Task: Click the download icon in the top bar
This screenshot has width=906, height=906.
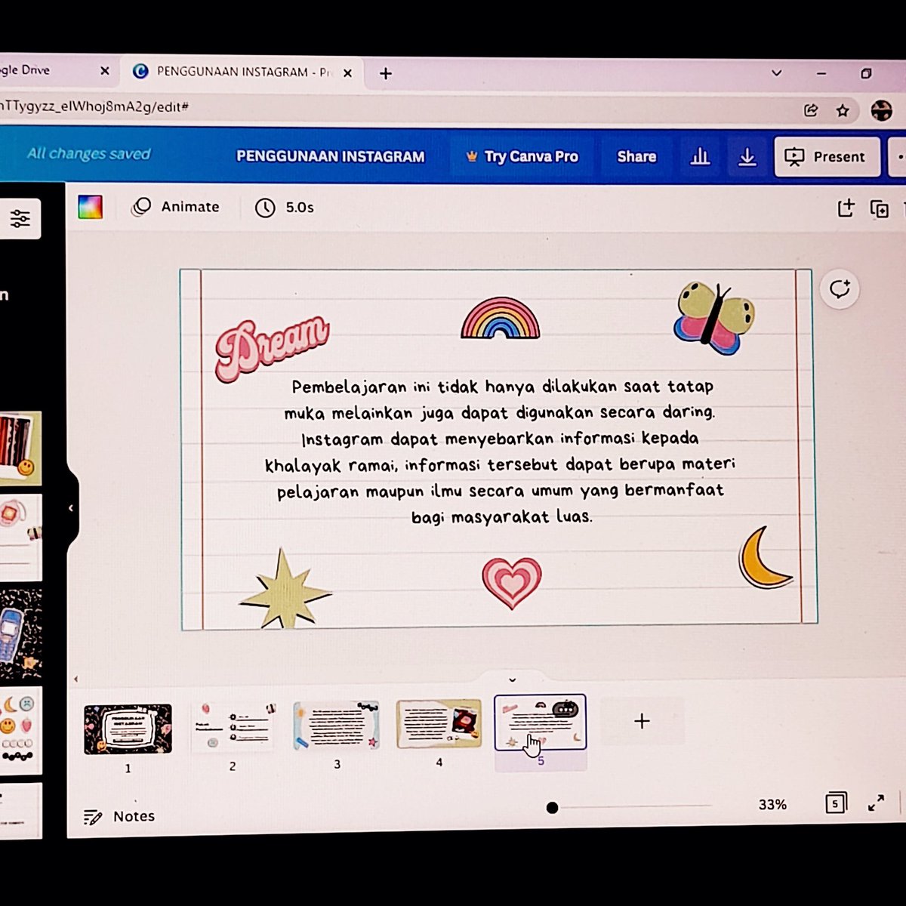Action: tap(747, 156)
